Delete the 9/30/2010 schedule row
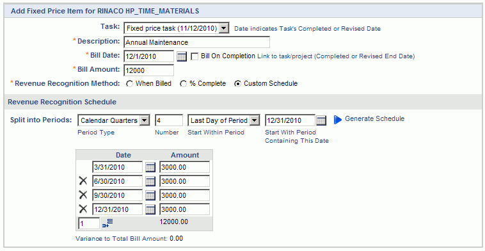This screenshot has height=251, width=485. [x=83, y=195]
